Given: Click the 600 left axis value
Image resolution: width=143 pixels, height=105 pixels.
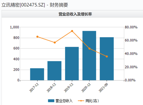Looking at the screenshot, I should 16,48.
